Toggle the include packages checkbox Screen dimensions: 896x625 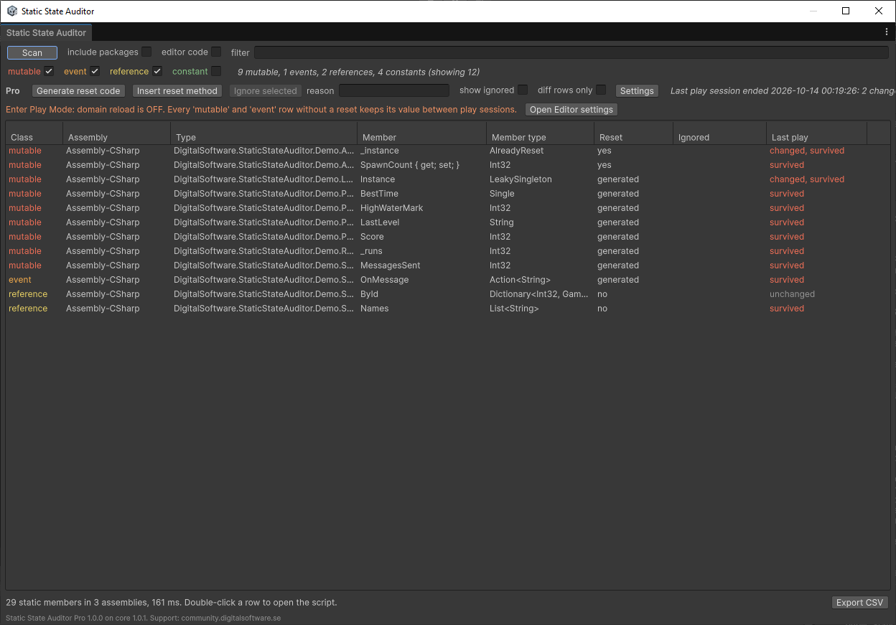(146, 52)
